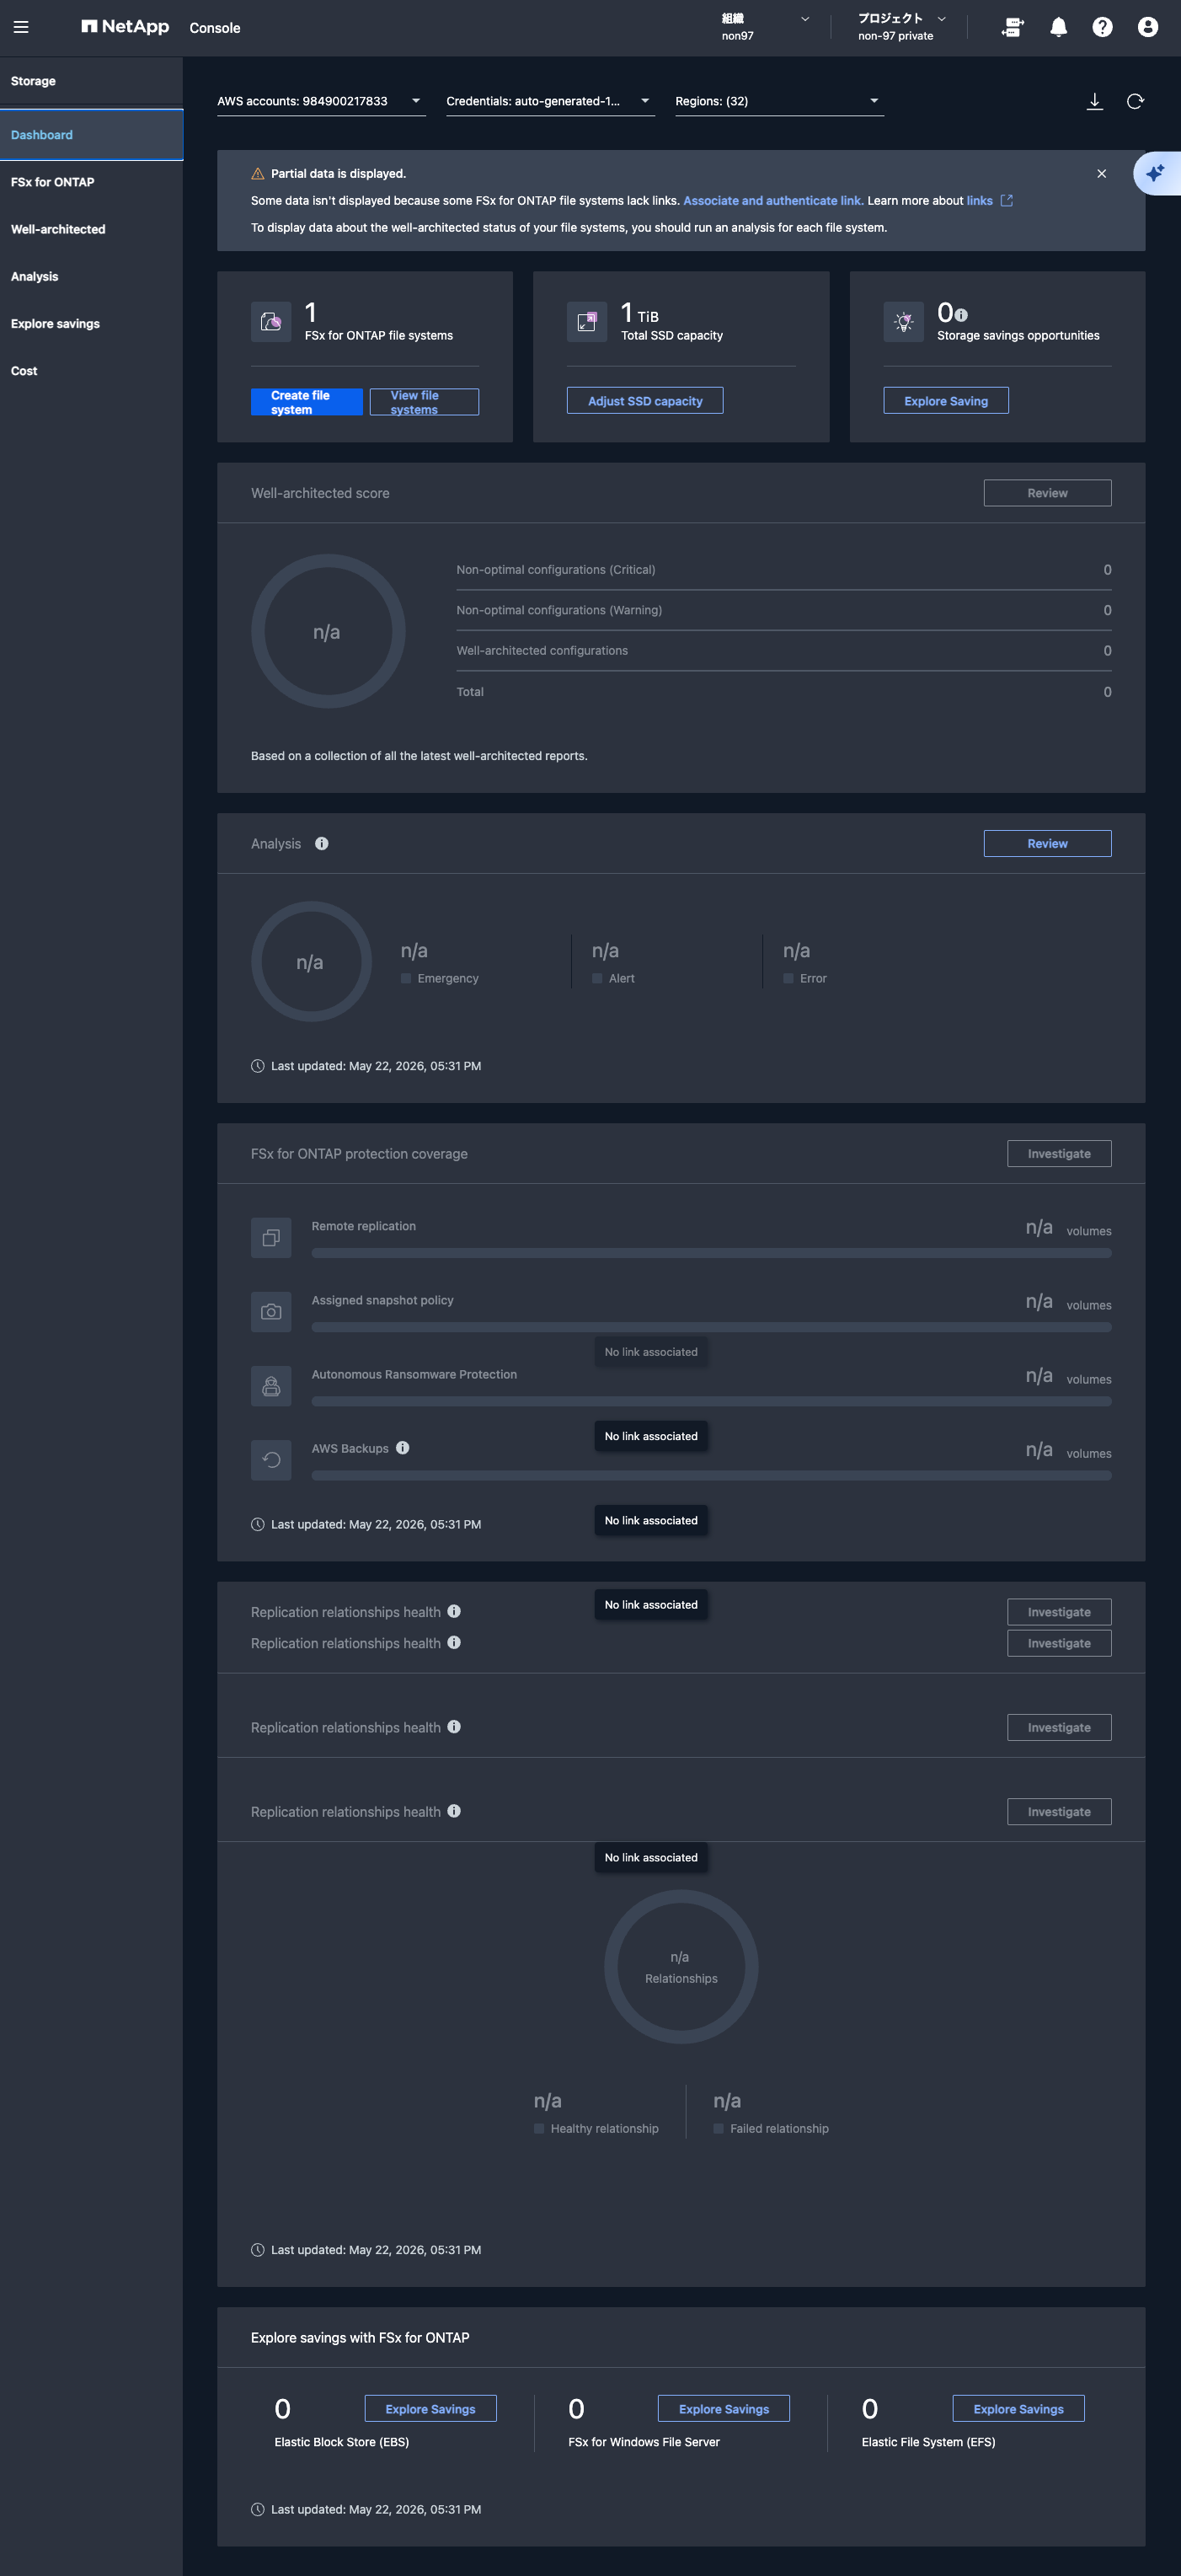Expand the AWS accounts dropdown
The height and width of the screenshot is (2576, 1181).
[321, 101]
